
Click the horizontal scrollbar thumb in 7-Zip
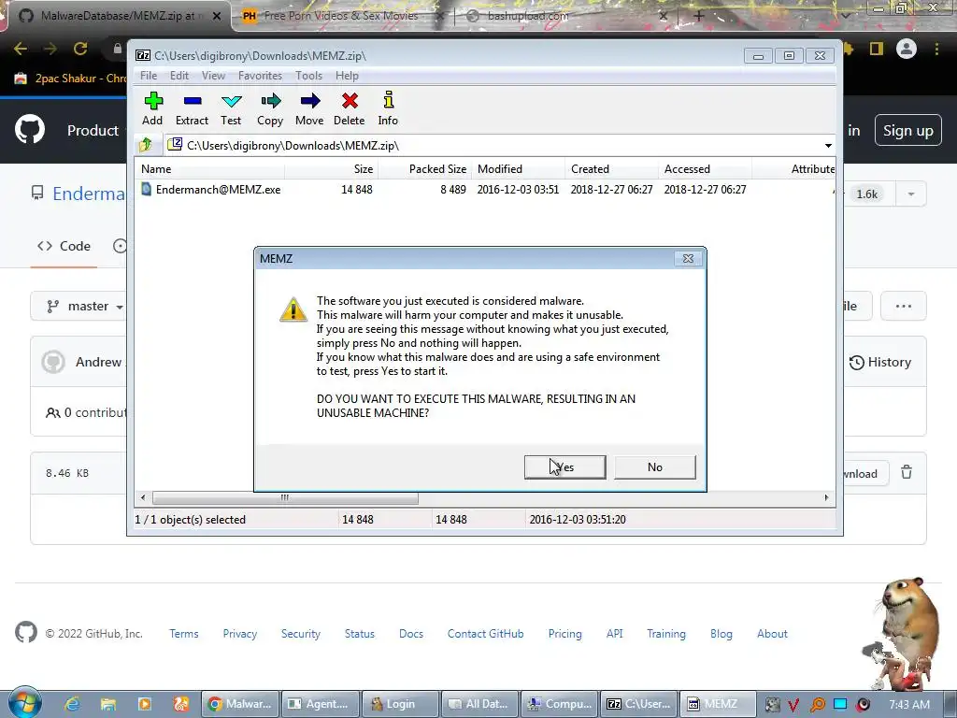pyautogui.click(x=285, y=497)
